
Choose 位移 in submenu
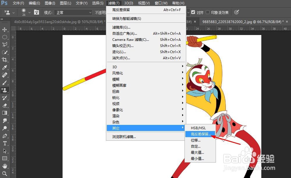tap(200, 140)
